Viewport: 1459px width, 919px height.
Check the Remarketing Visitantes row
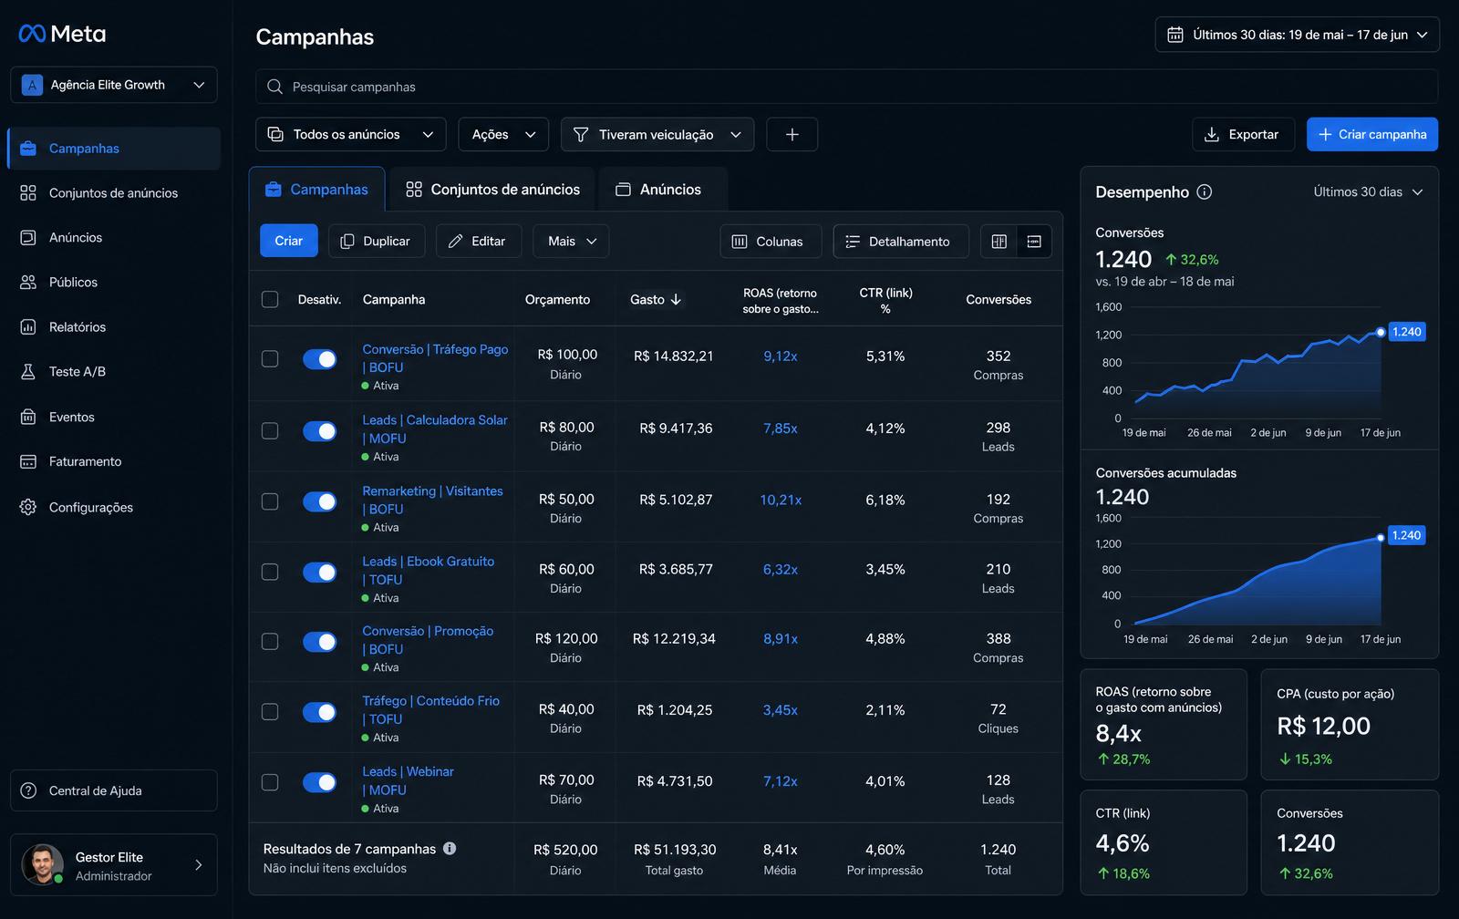coord(270,501)
